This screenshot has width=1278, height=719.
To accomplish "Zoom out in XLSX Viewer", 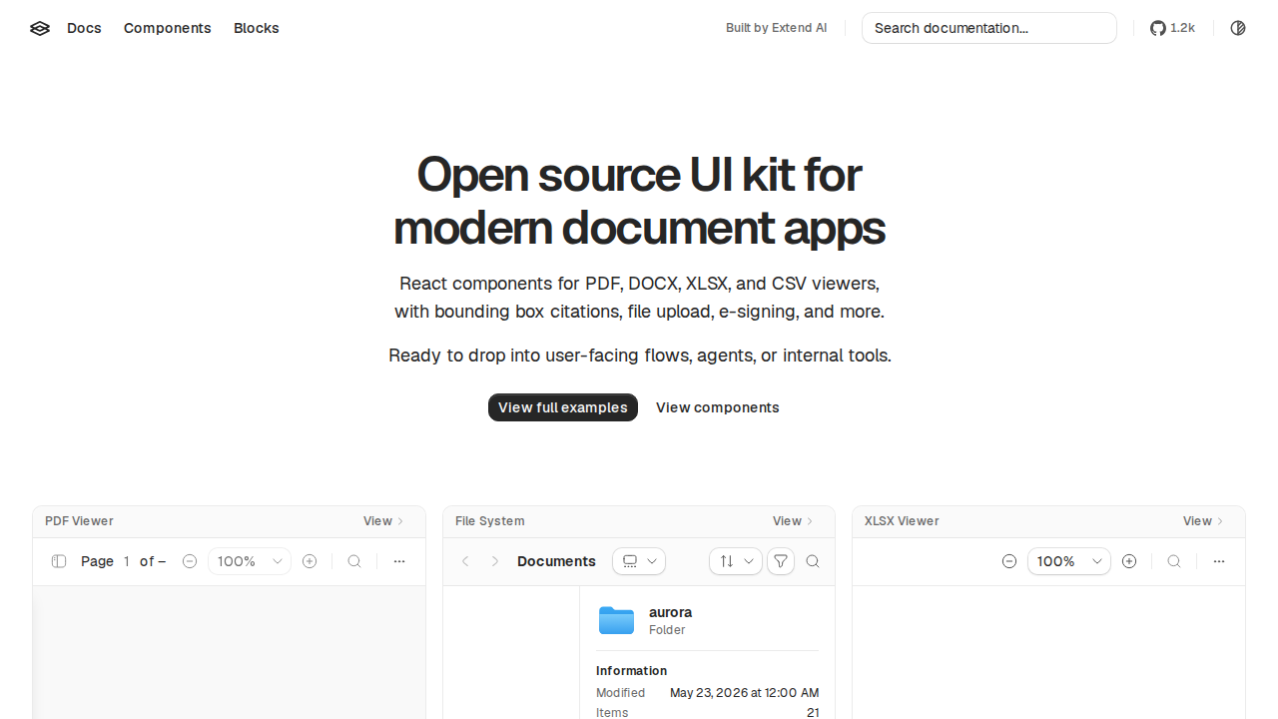I will click(x=1009, y=561).
